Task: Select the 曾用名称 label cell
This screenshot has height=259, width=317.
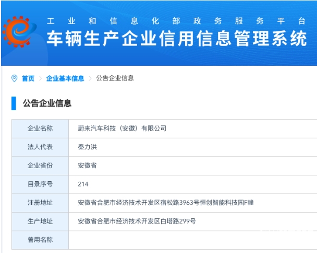Action: pos(40,240)
